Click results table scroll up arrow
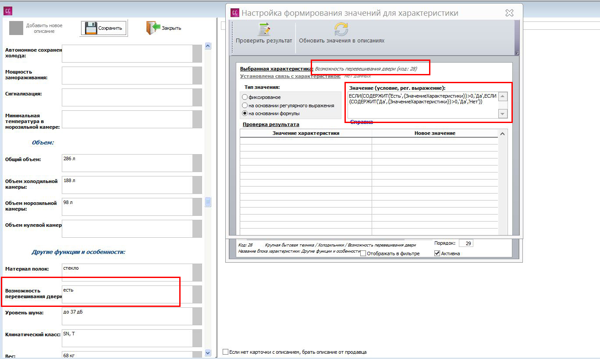The height and width of the screenshot is (359, 600). click(503, 134)
